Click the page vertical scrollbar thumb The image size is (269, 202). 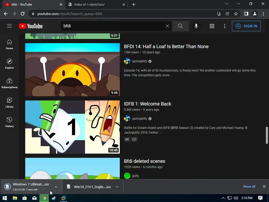point(267,135)
